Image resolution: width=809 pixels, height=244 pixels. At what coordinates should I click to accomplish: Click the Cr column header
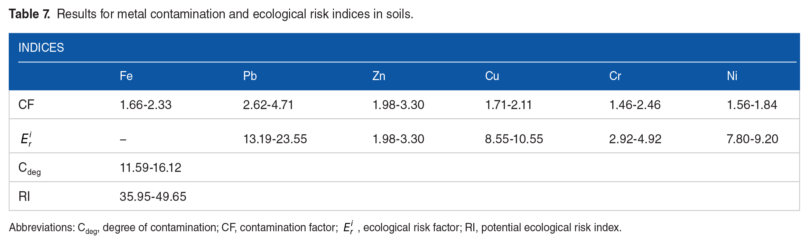pos(615,76)
